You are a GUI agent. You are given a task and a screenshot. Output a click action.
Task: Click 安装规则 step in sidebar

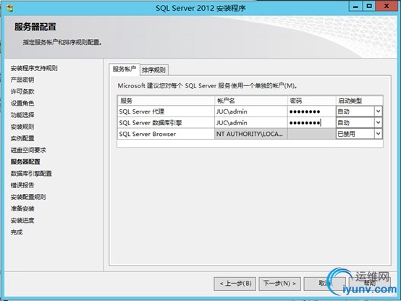point(22,127)
